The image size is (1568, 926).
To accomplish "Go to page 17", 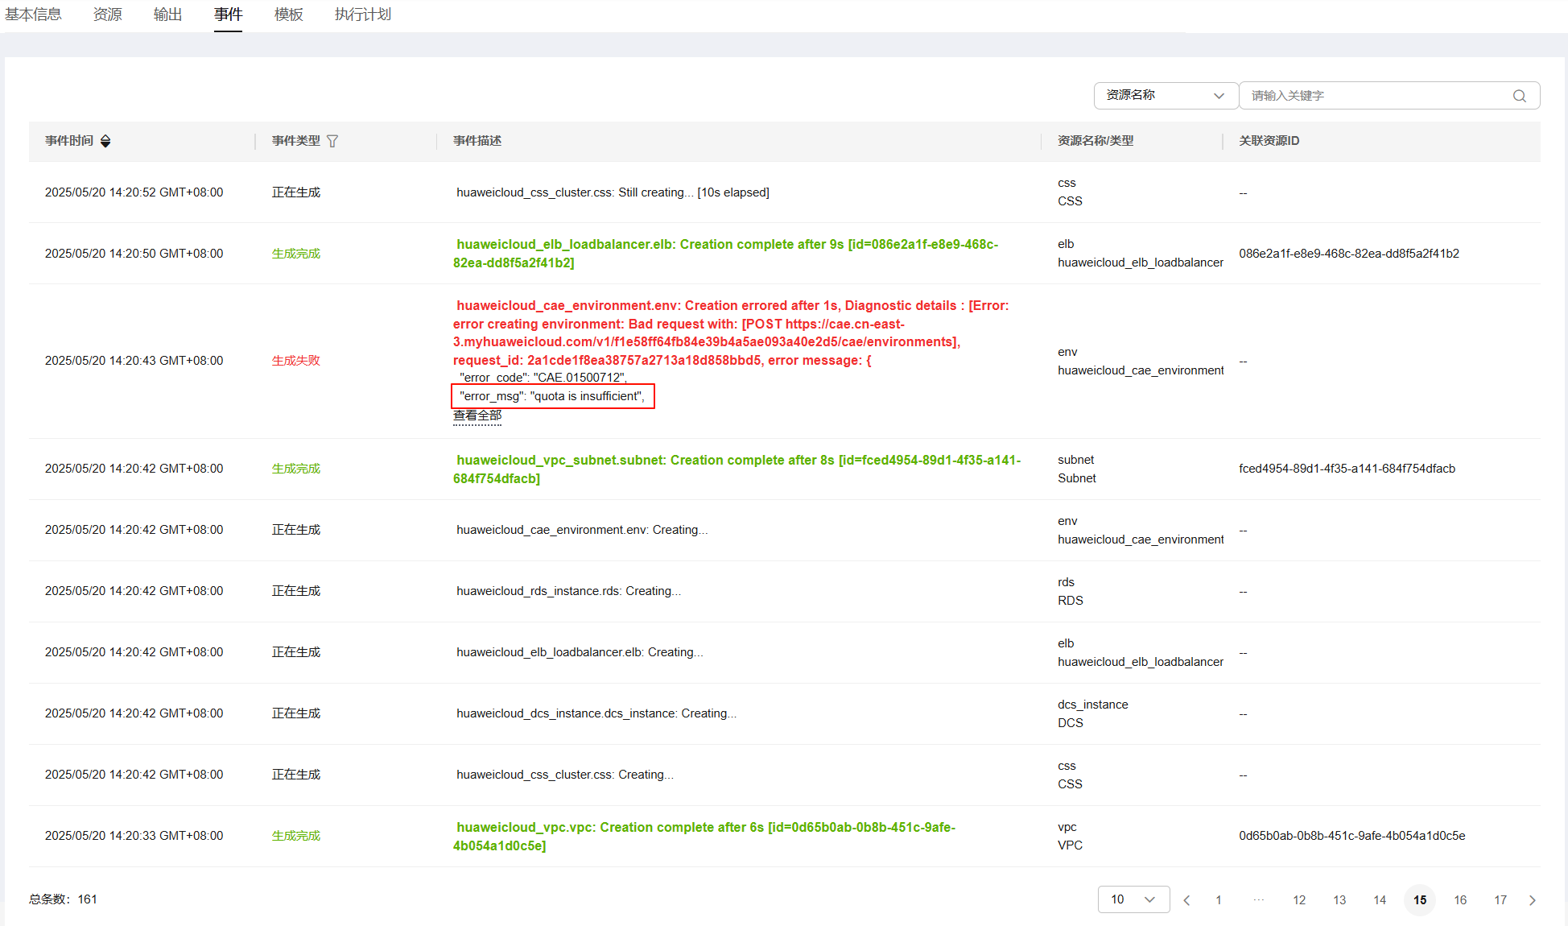I will 1500,900.
